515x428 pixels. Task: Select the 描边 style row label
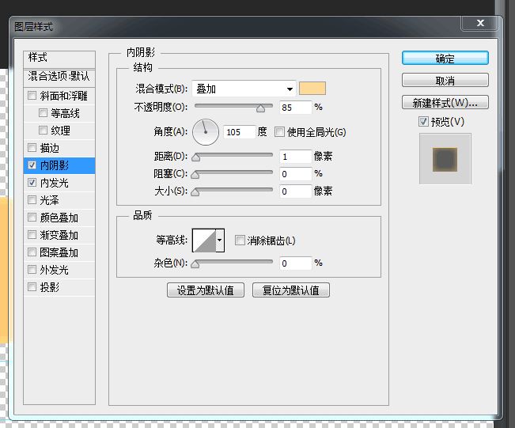(50, 148)
